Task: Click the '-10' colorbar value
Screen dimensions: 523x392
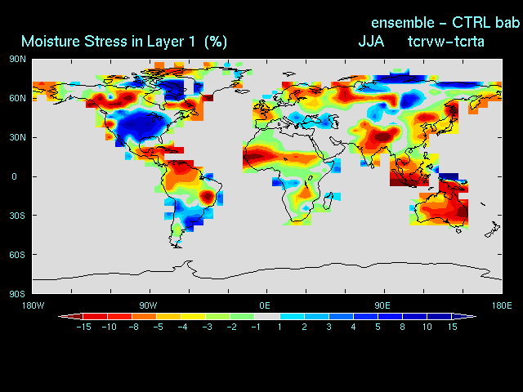Action: pos(109,327)
